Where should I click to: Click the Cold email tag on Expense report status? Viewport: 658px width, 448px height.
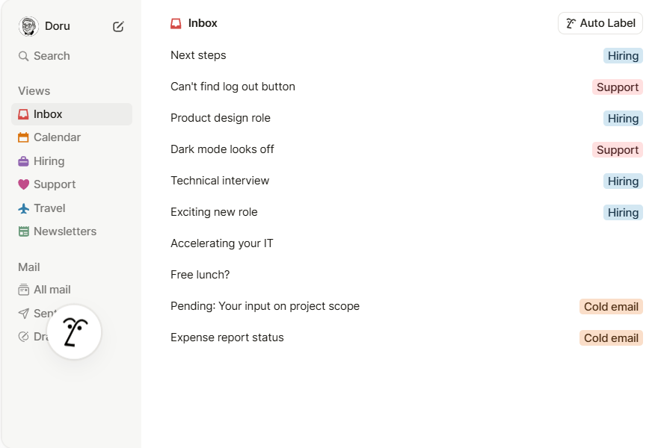point(611,337)
